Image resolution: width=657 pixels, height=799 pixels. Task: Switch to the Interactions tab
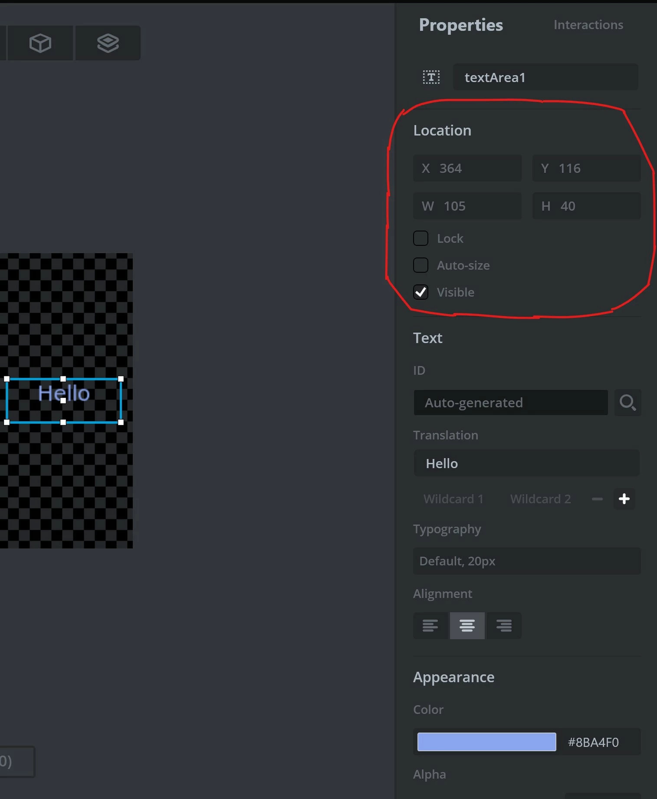tap(588, 25)
